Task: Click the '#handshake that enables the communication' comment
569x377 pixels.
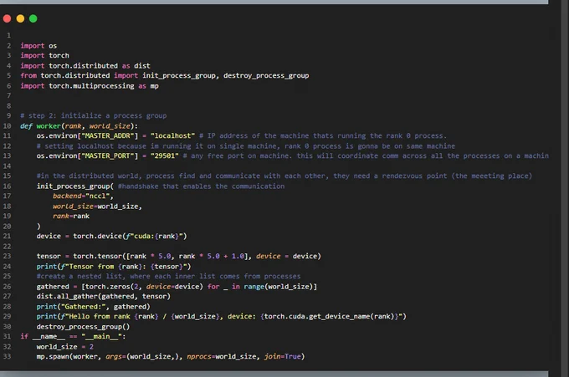Action: click(x=201, y=186)
